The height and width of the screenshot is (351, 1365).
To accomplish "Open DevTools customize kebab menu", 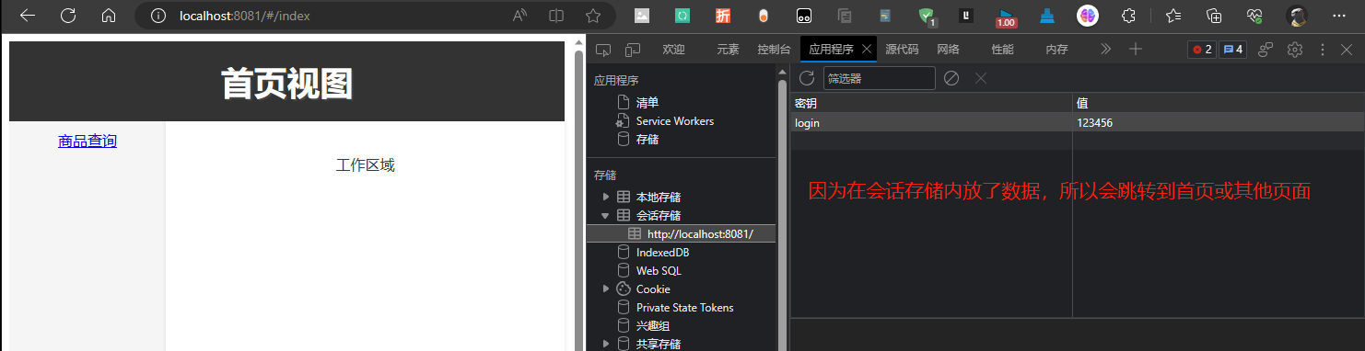I will [x=1323, y=50].
